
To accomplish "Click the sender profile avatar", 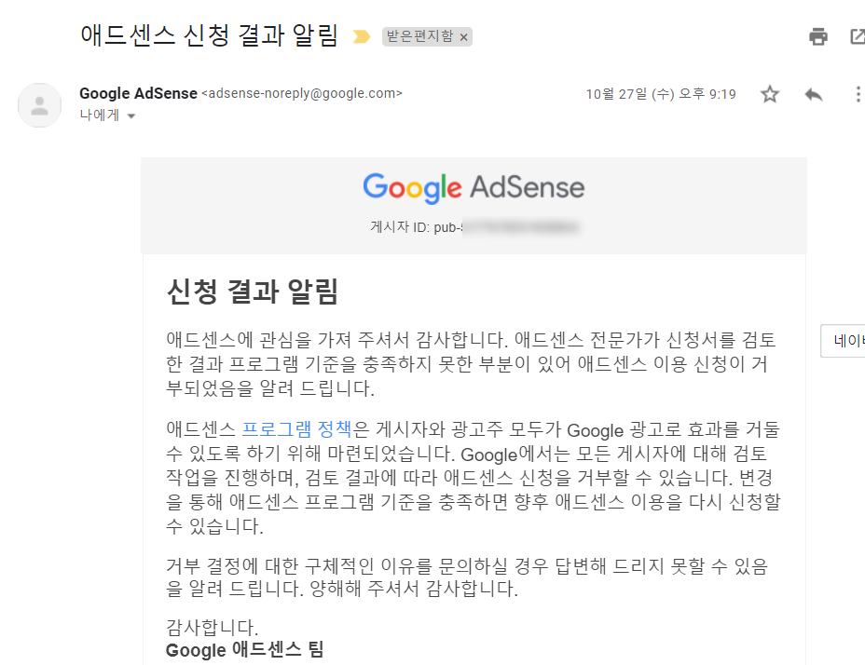I will coord(40,105).
